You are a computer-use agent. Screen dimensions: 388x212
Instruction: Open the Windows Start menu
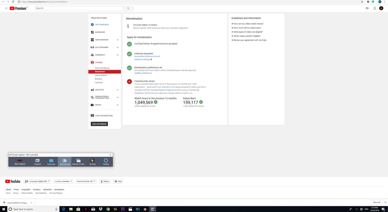(3, 209)
